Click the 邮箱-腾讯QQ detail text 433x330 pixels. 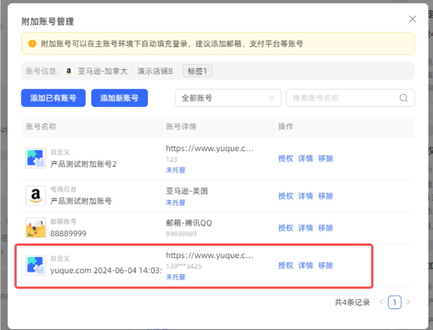point(189,223)
